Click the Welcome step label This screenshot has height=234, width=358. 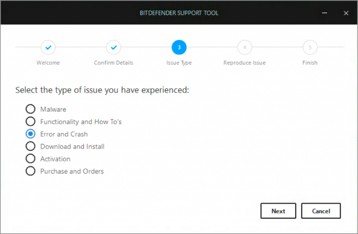[x=48, y=63]
